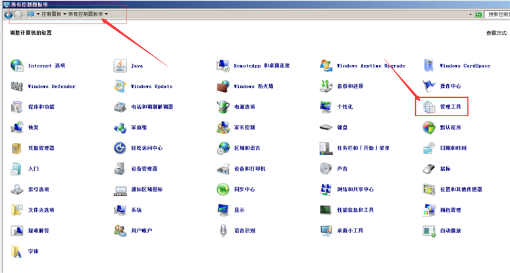The width and height of the screenshot is (510, 273).
Task: Open 日期和时间 icon
Action: coord(429,148)
